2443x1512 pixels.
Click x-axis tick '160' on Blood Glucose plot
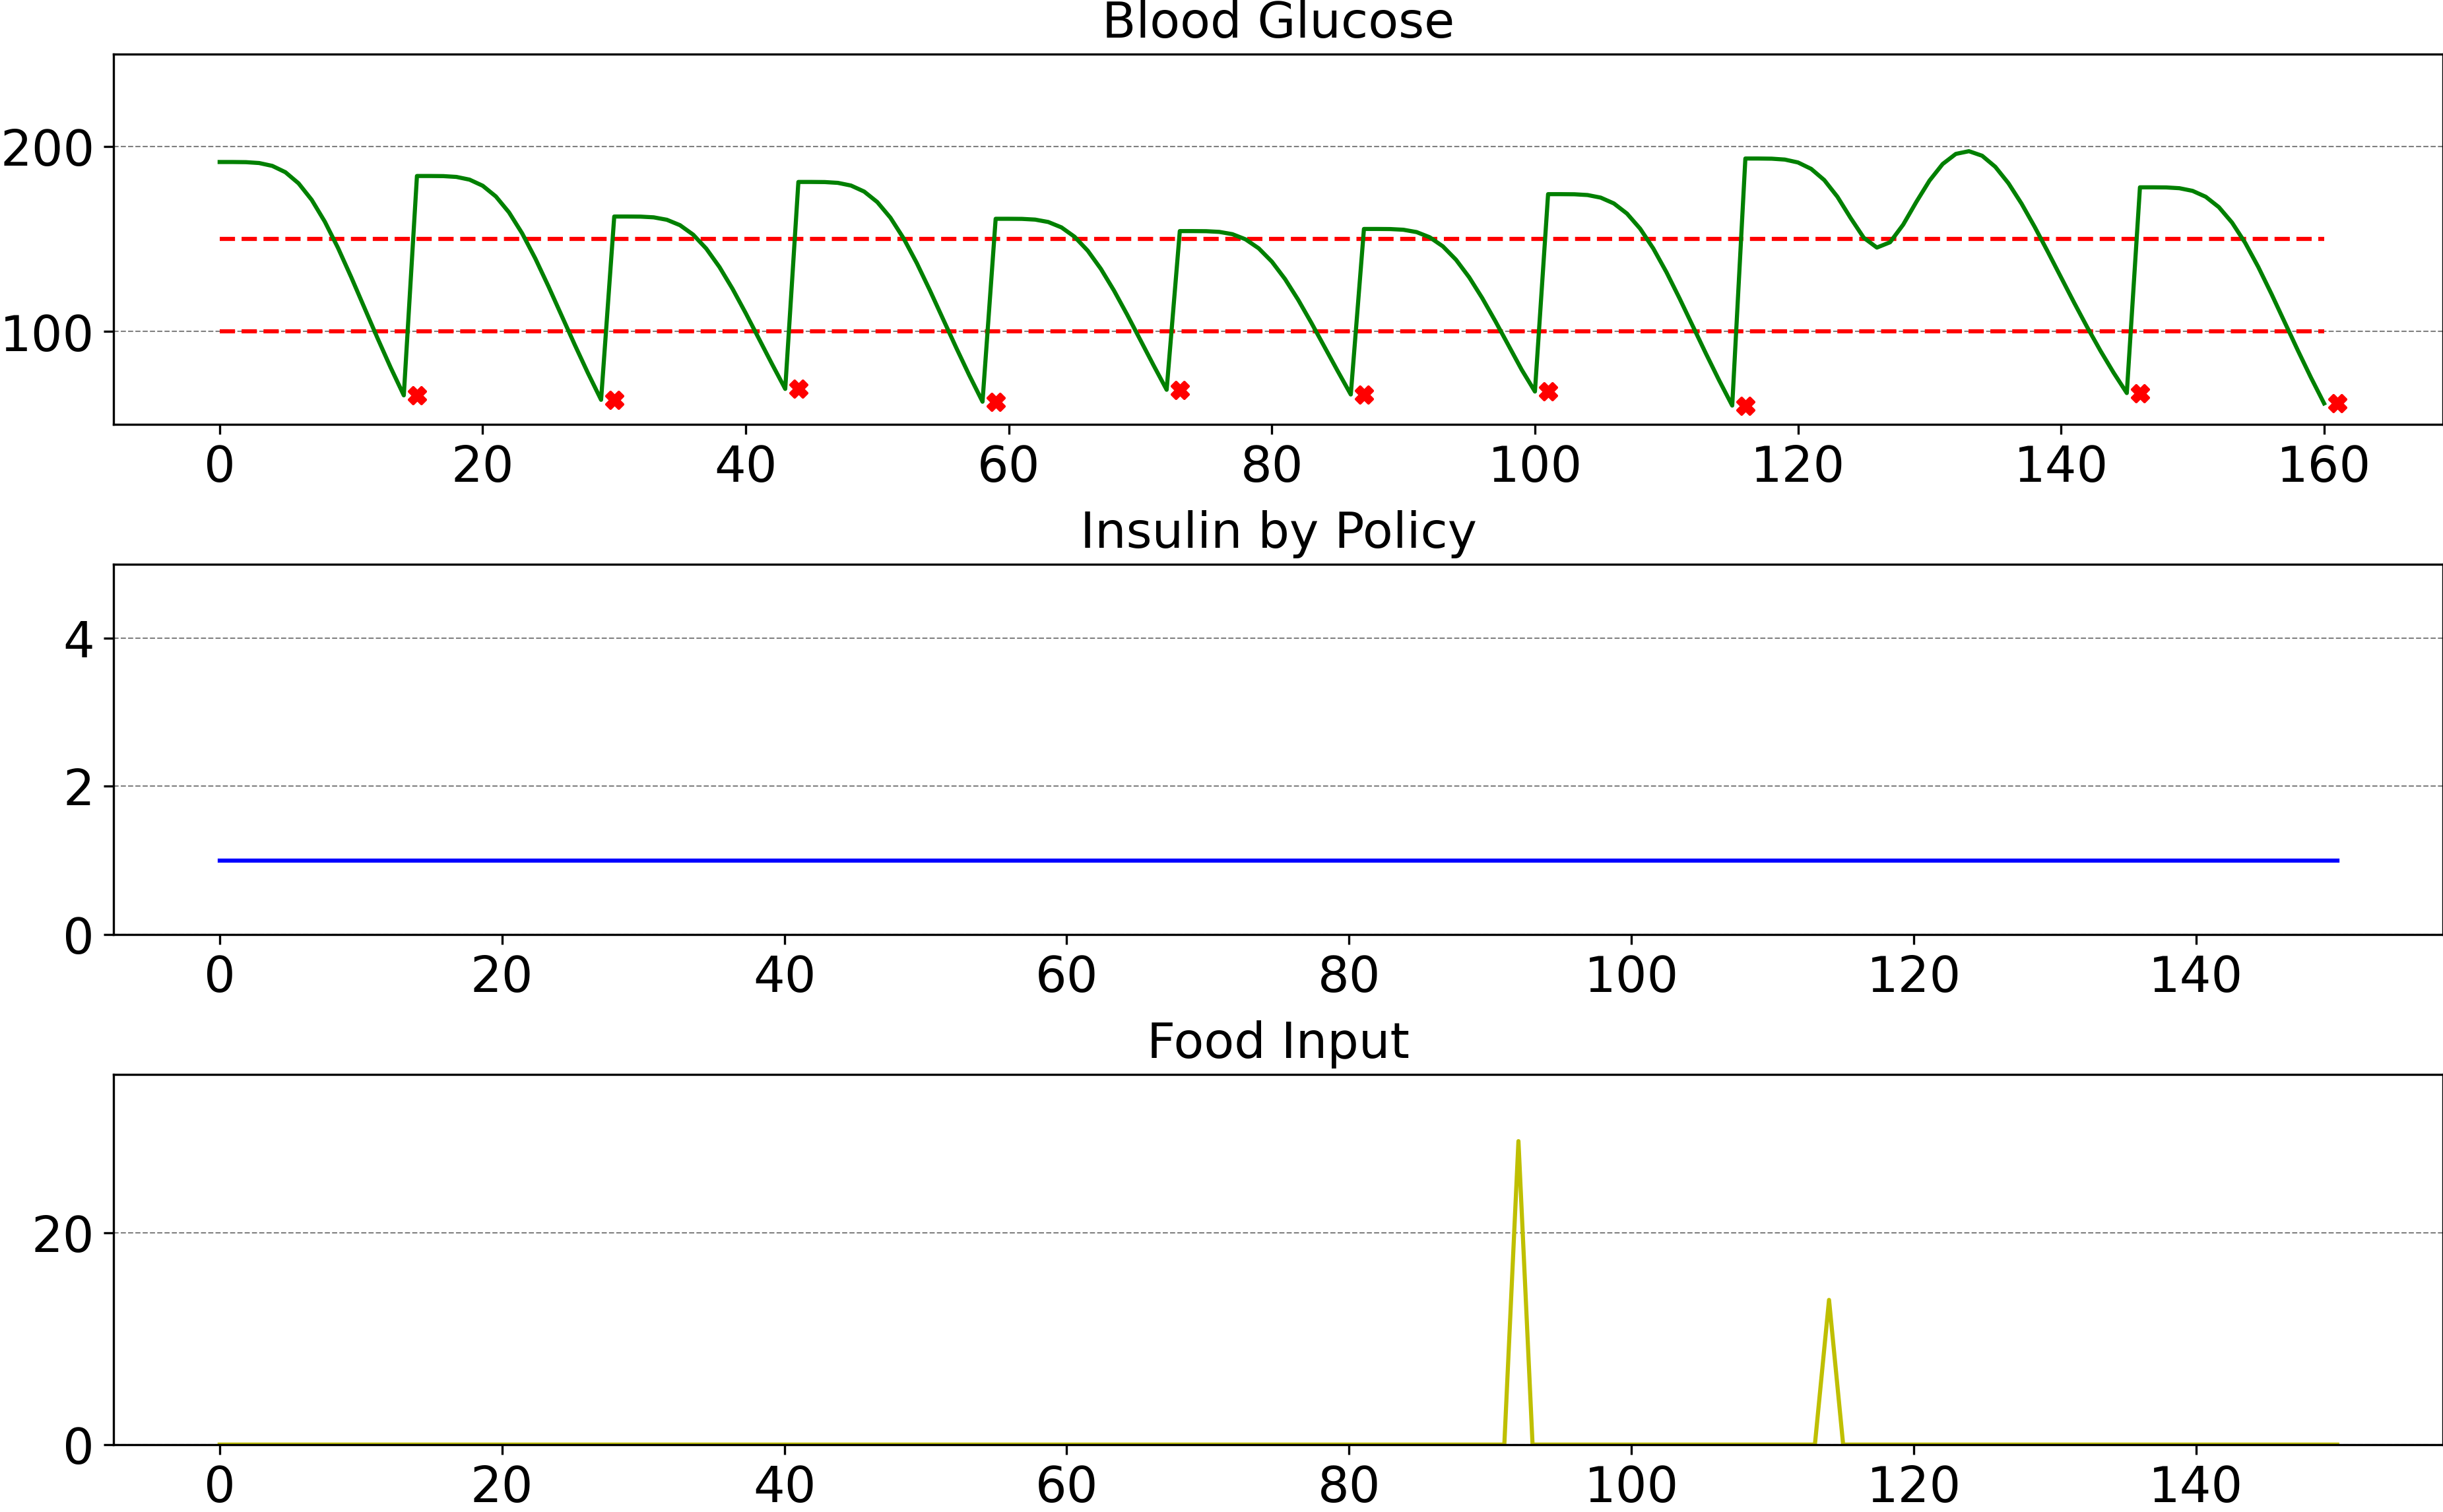pos(2323,465)
